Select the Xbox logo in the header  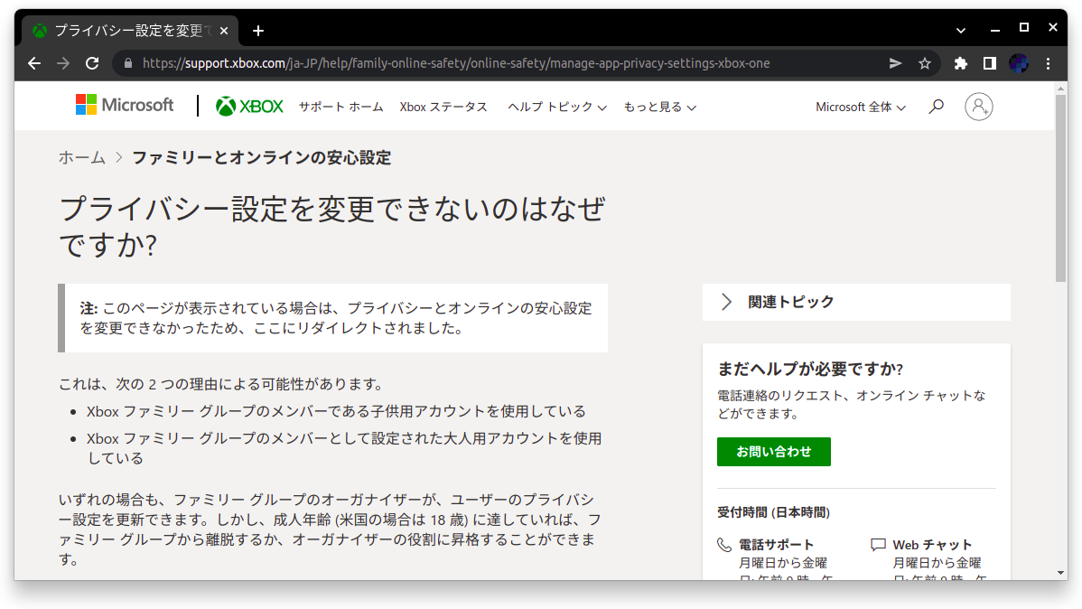click(249, 106)
